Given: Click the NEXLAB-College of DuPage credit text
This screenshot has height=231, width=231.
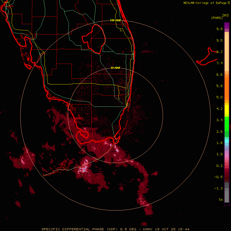Looking at the screenshot, I should click(206, 3).
